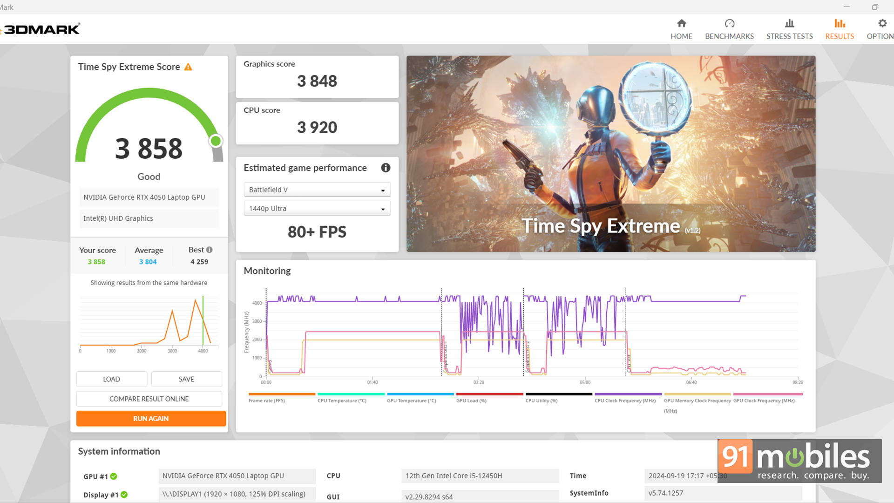The height and width of the screenshot is (503, 894).
Task: Open the 1440p Ultra resolution dropdown
Action: pyautogui.click(x=317, y=208)
